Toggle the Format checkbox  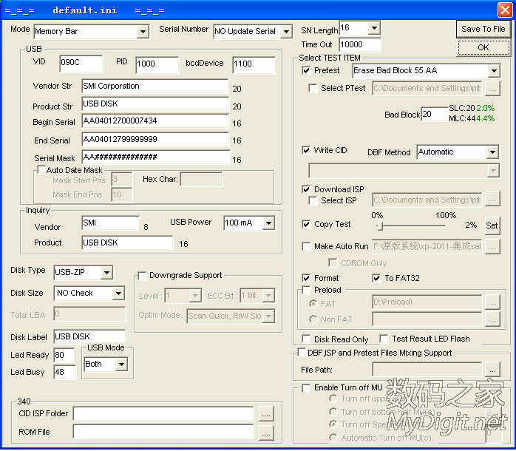point(306,278)
